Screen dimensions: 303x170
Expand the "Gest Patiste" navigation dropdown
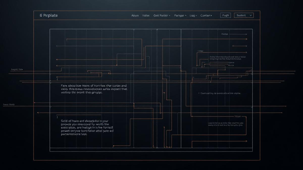(x=162, y=15)
